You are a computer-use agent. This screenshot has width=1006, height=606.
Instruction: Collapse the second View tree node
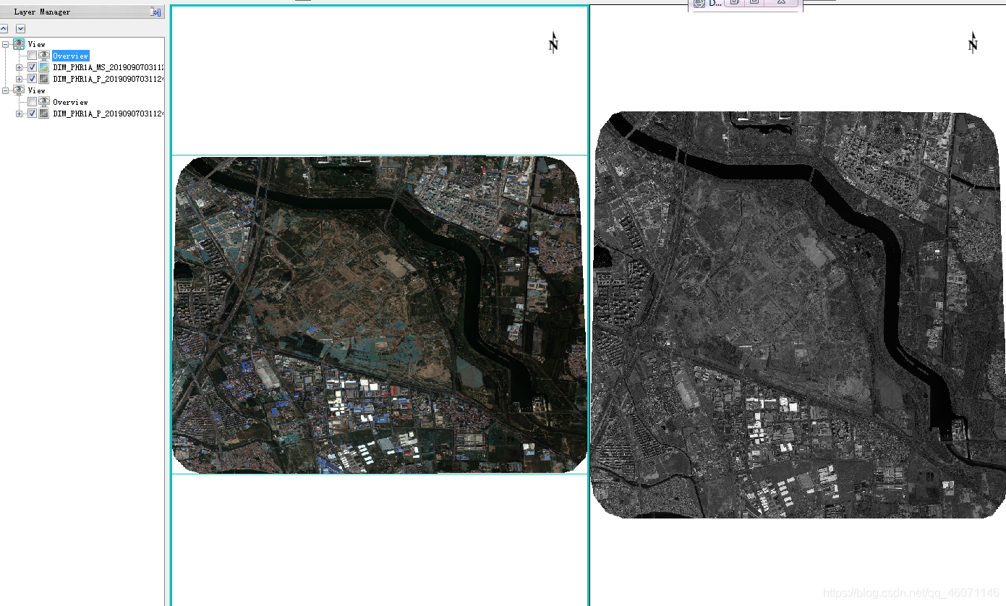pyautogui.click(x=7, y=90)
